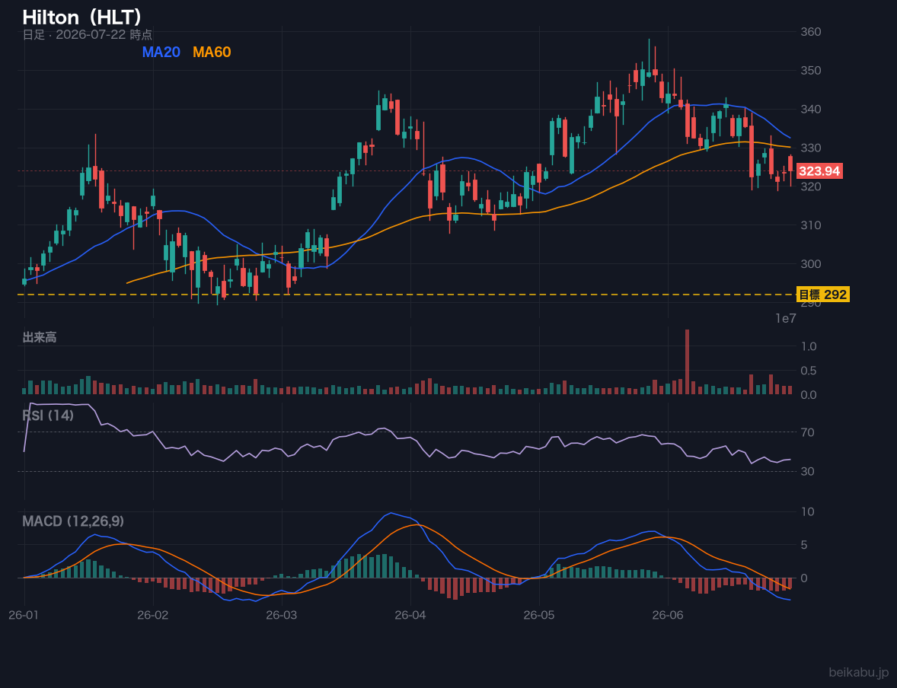This screenshot has height=688, width=897.
Task: Click the 26-06 date axis label
Action: (668, 615)
